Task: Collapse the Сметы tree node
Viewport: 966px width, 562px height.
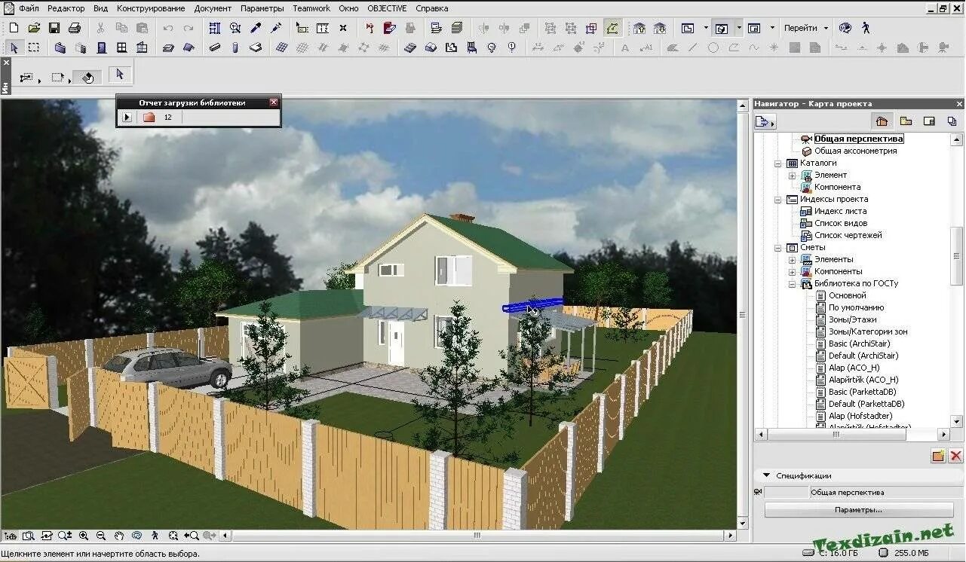Action: 778,247
